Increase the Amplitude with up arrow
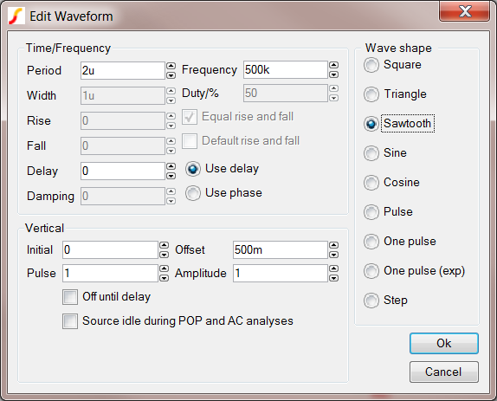This screenshot has height=401, width=497. pos(333,268)
